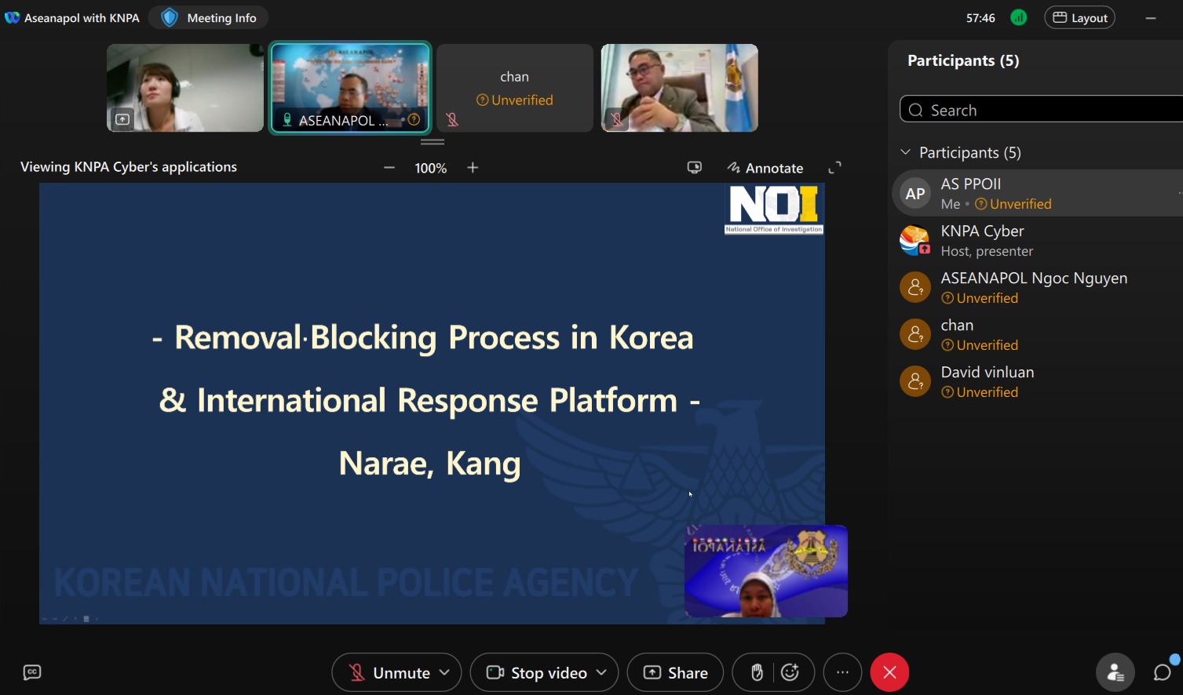Image resolution: width=1183 pixels, height=695 pixels.
Task: Expand shared content to full screen
Action: point(835,168)
